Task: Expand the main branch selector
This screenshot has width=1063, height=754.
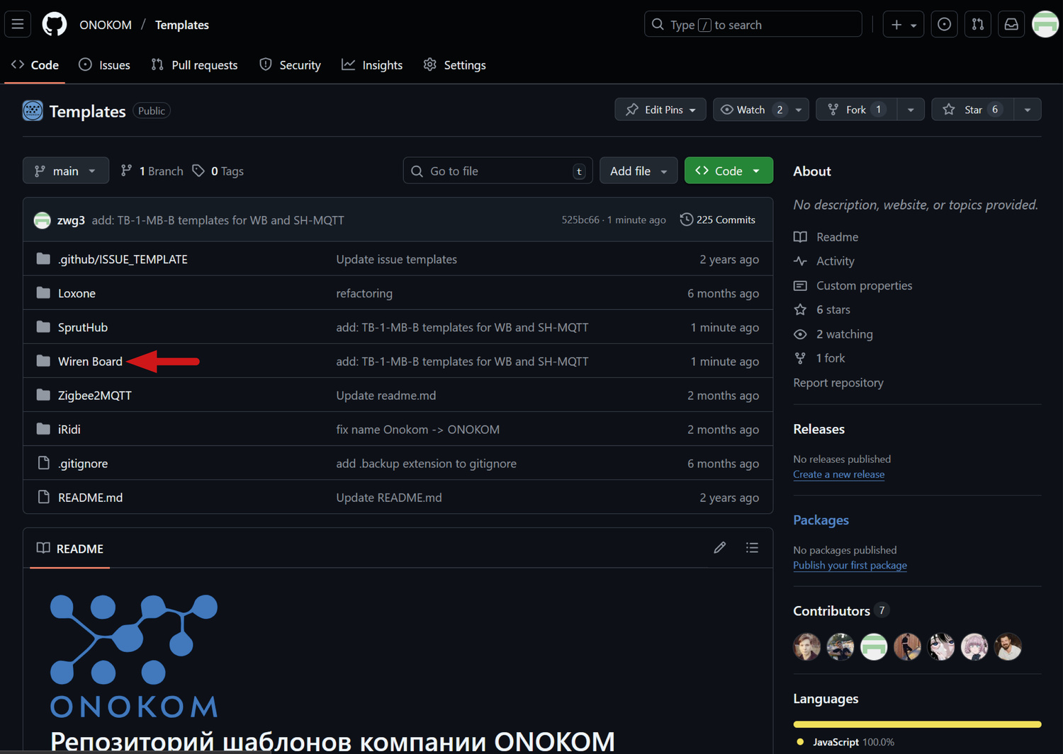Action: (x=66, y=171)
